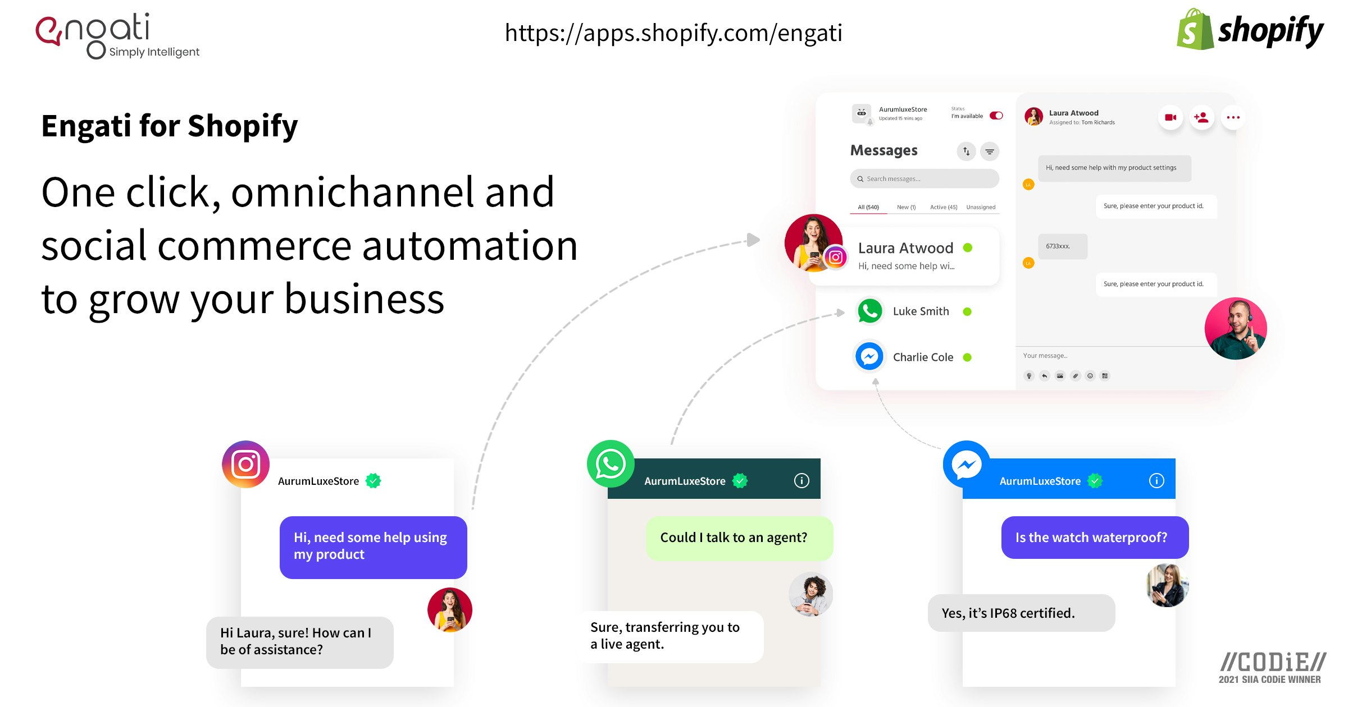
Task: Open Luke Smith WhatsApp conversation
Action: pyautogui.click(x=921, y=311)
